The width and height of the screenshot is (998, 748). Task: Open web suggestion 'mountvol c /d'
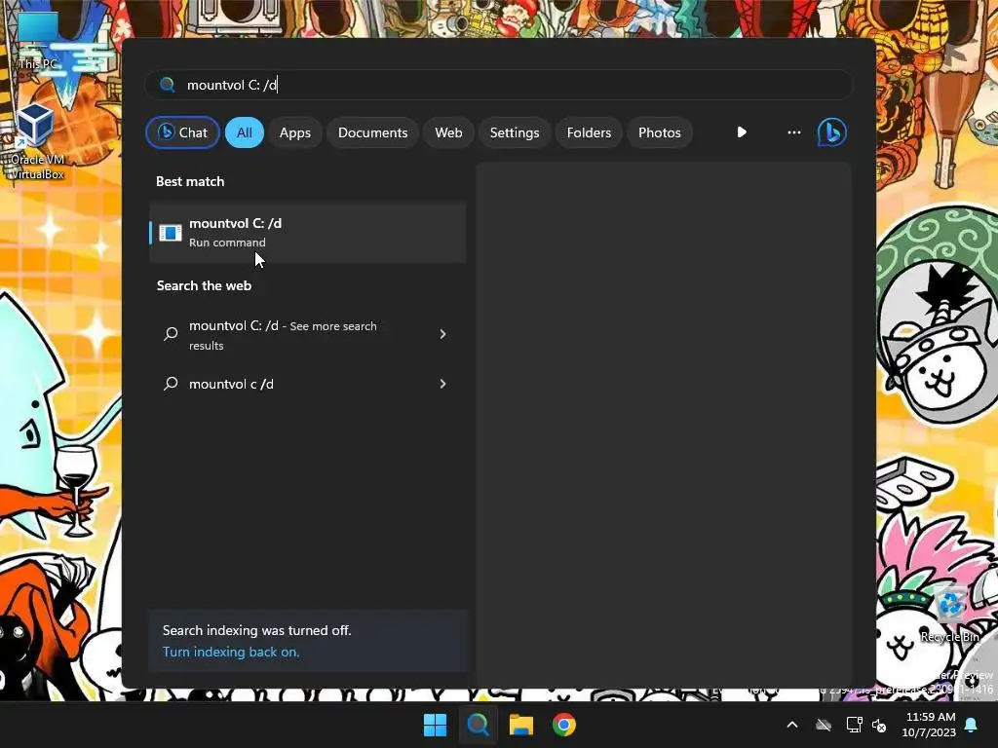click(x=307, y=384)
